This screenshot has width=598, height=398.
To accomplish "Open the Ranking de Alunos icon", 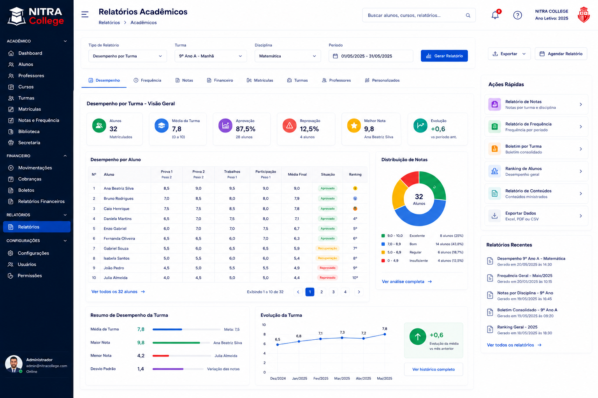I will 494,171.
